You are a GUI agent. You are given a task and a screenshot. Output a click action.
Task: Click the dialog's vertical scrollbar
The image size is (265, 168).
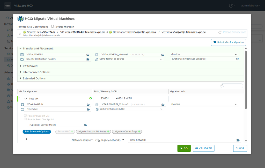coord(246,78)
